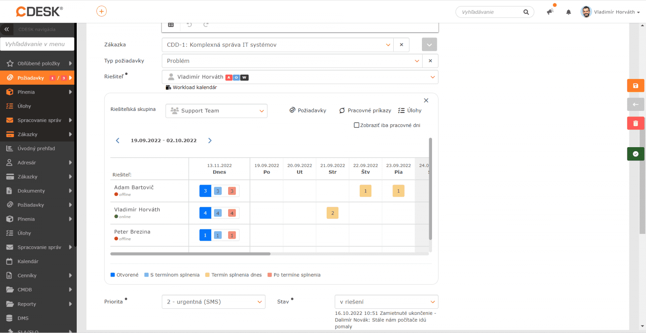Clear the Typ požiadavky field with X
646x333 pixels.
click(430, 61)
